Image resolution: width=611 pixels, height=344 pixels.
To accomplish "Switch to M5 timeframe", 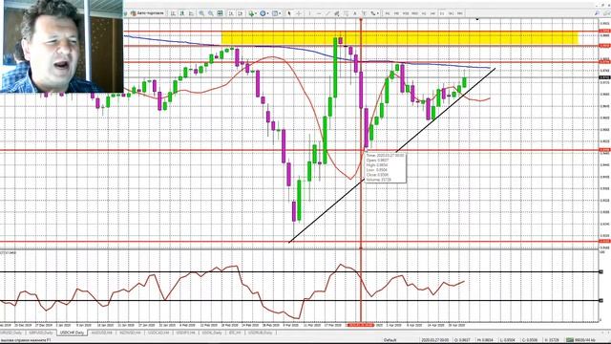I will pos(396,13).
